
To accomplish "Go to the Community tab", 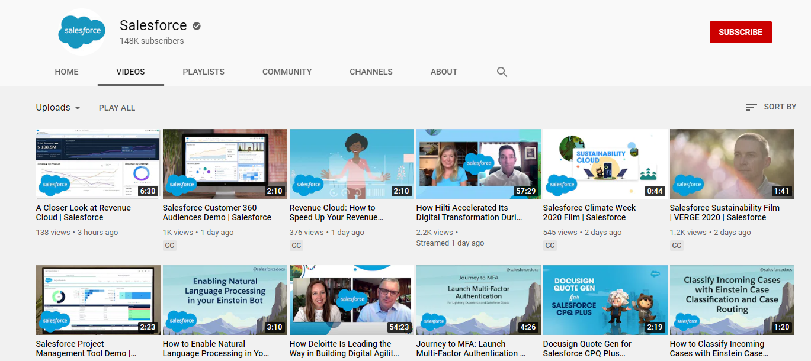I will point(287,72).
